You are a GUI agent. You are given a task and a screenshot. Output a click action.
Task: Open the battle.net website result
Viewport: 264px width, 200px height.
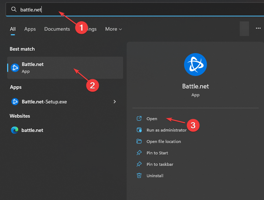[65, 130]
